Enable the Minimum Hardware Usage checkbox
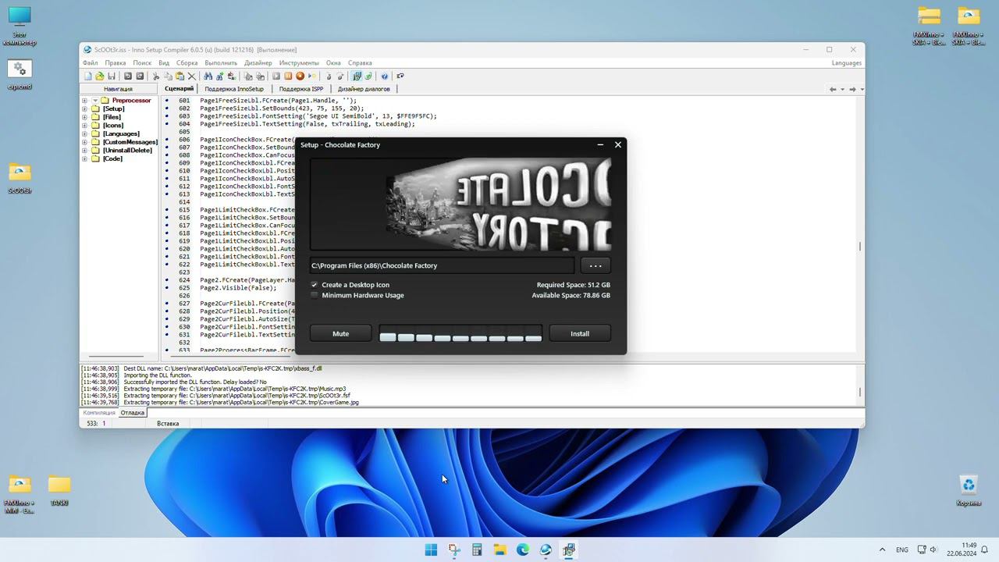This screenshot has width=999, height=562. pos(315,295)
